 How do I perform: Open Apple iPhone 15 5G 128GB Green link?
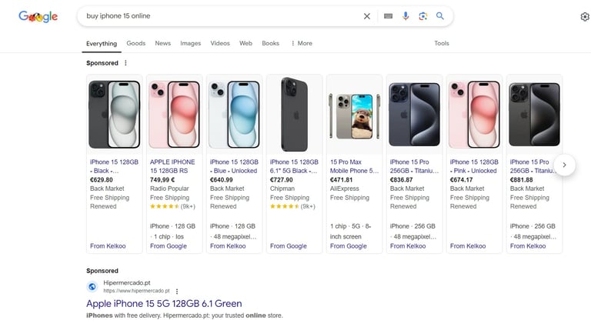(x=164, y=304)
